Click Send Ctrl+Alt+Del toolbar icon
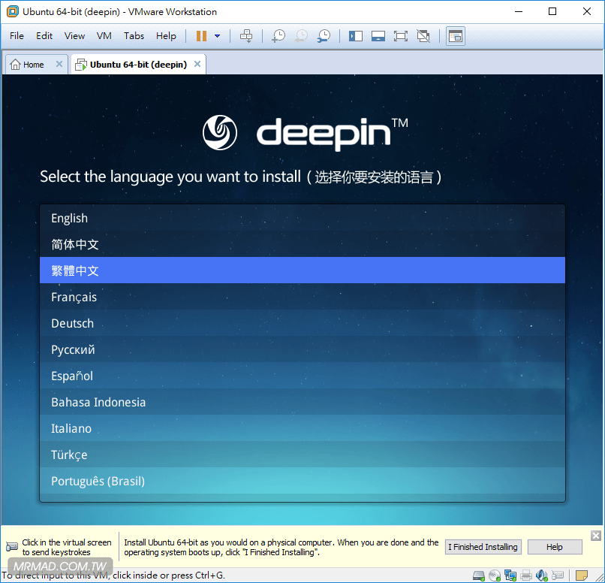 pyautogui.click(x=246, y=35)
